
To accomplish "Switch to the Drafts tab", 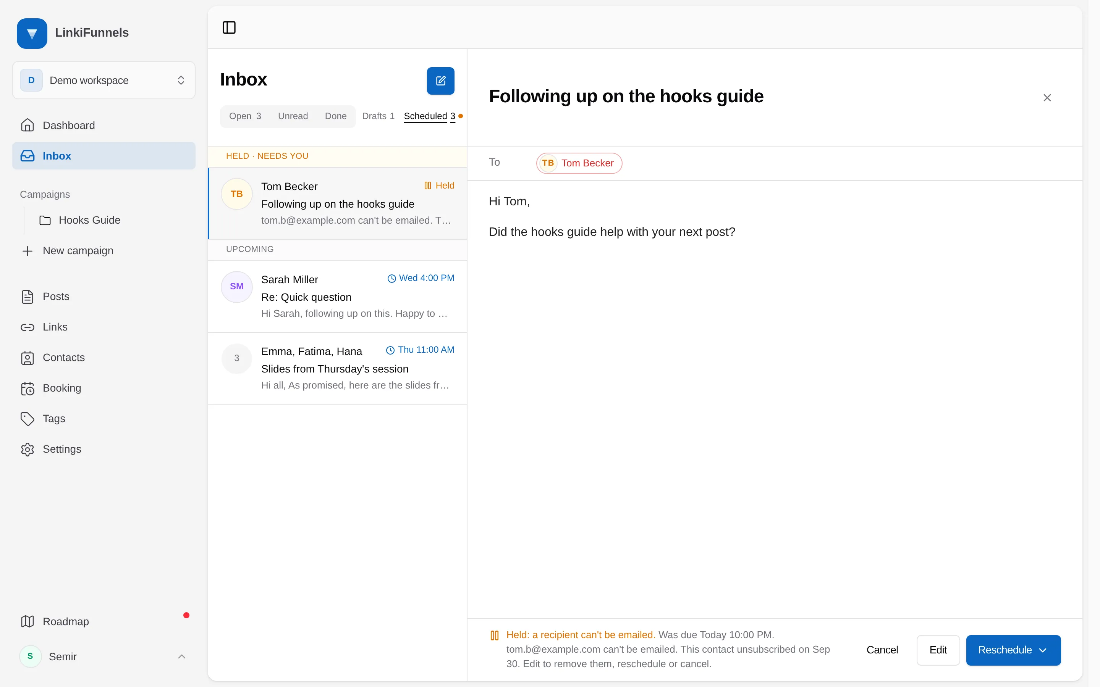I will coord(378,116).
